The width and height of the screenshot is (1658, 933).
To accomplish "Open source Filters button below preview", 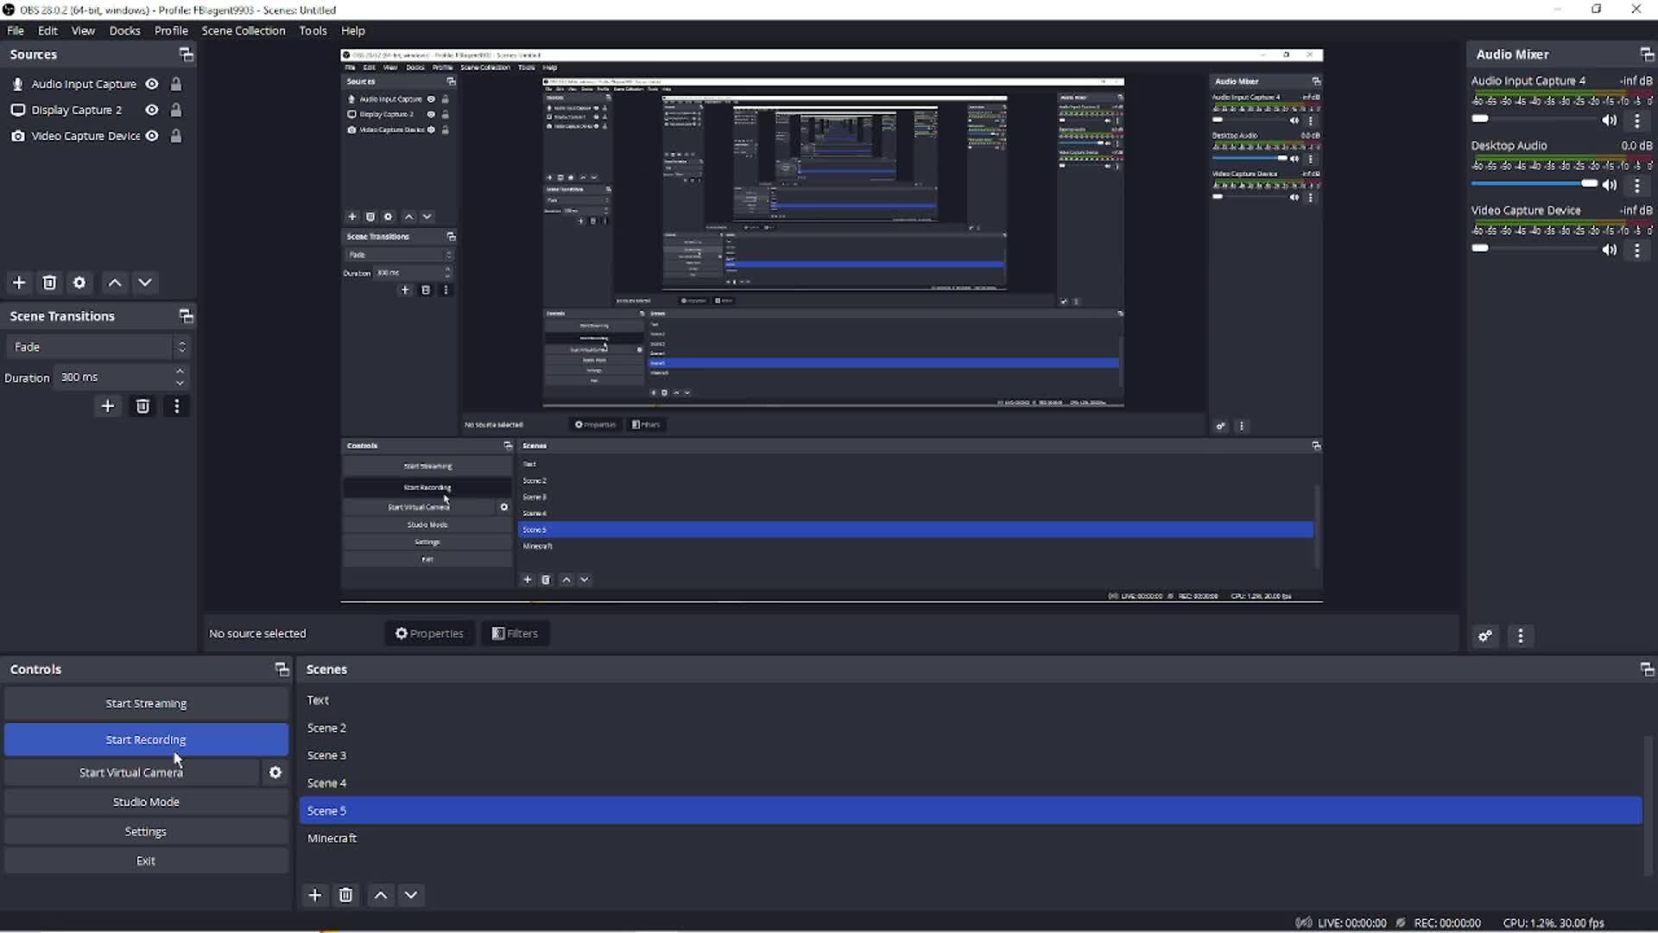I will click(x=515, y=633).
